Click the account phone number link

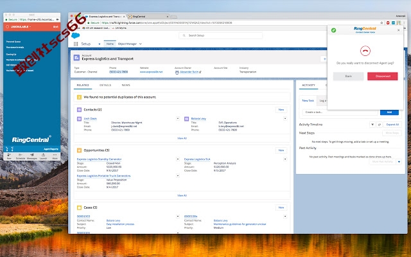(118, 72)
